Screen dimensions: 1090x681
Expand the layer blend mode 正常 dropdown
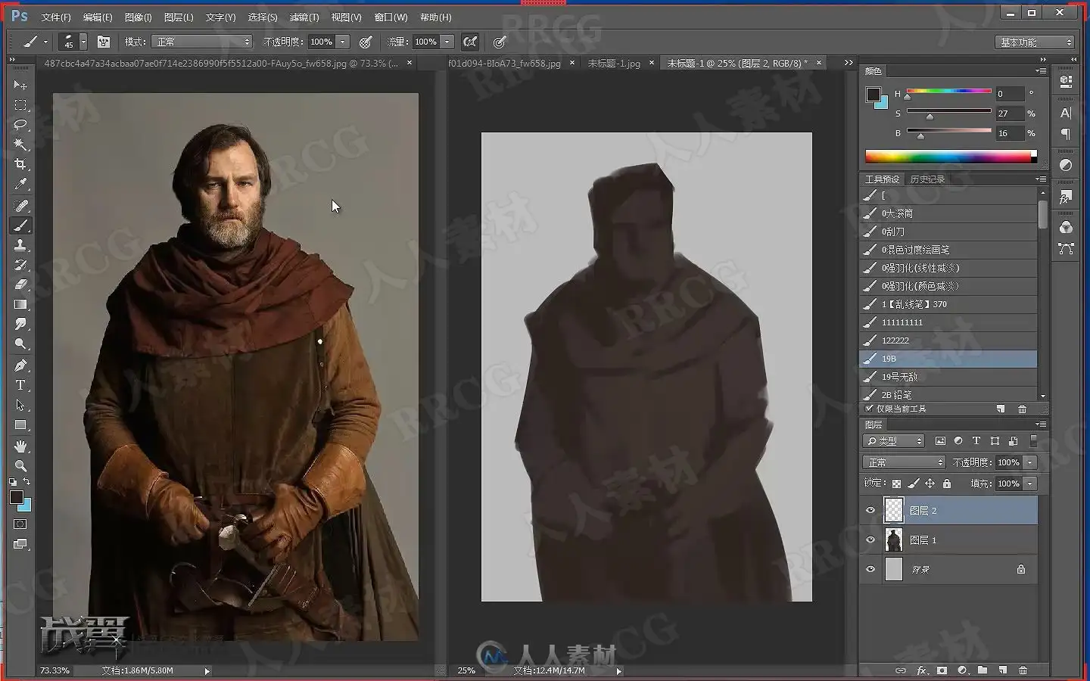click(904, 462)
